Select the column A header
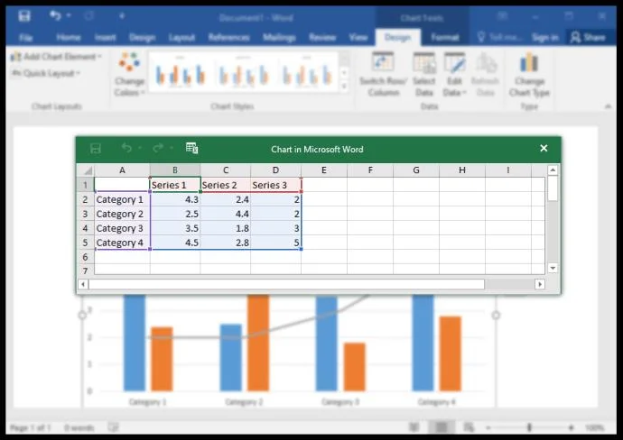The width and height of the screenshot is (623, 440). pyautogui.click(x=122, y=170)
